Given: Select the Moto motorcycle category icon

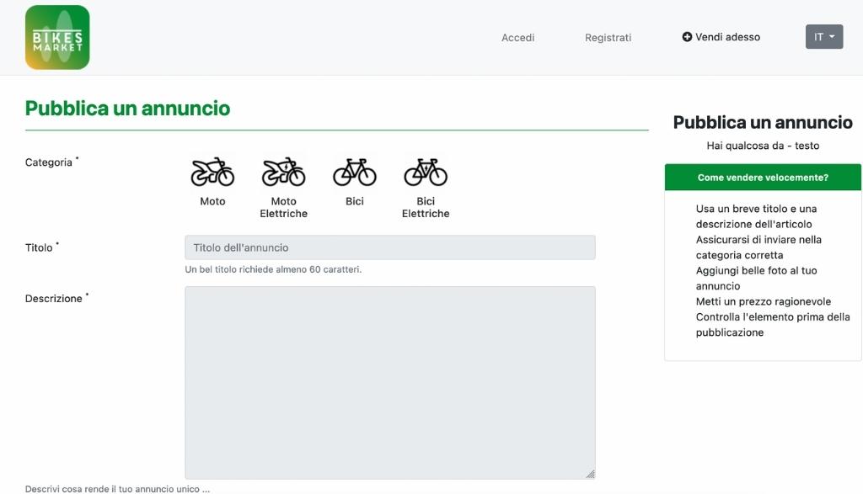Looking at the screenshot, I should point(212,172).
